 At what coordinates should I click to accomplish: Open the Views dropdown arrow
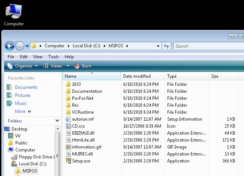[68, 66]
